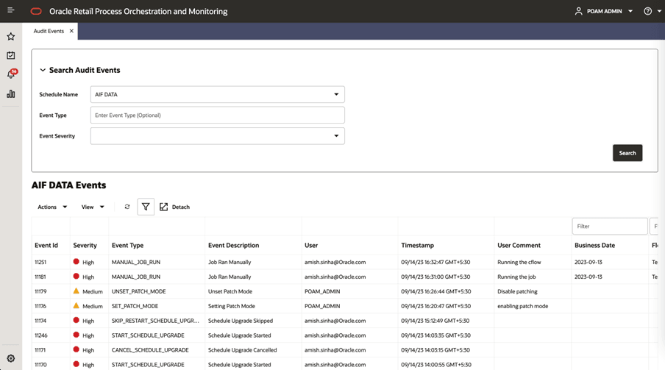Sort by Event Description column header
665x370 pixels.
pyautogui.click(x=233, y=245)
